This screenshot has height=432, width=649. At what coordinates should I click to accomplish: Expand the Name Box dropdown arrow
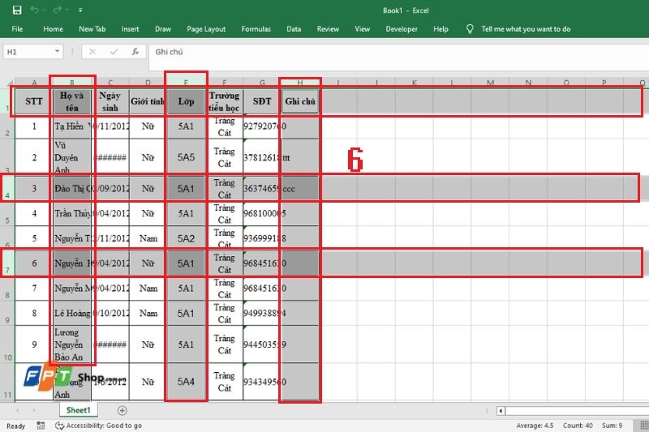coord(57,52)
